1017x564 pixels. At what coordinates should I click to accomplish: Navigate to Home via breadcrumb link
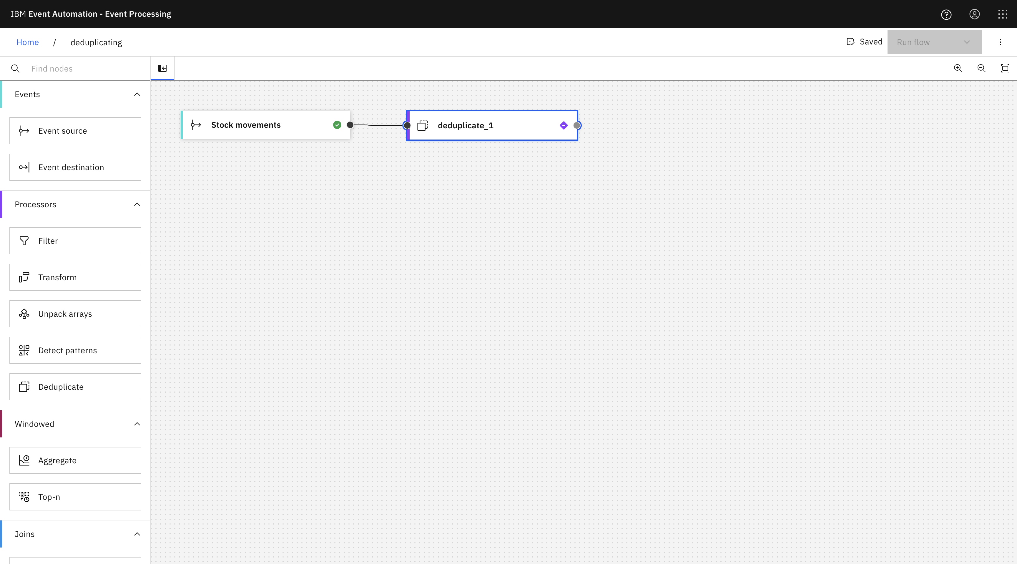tap(27, 42)
